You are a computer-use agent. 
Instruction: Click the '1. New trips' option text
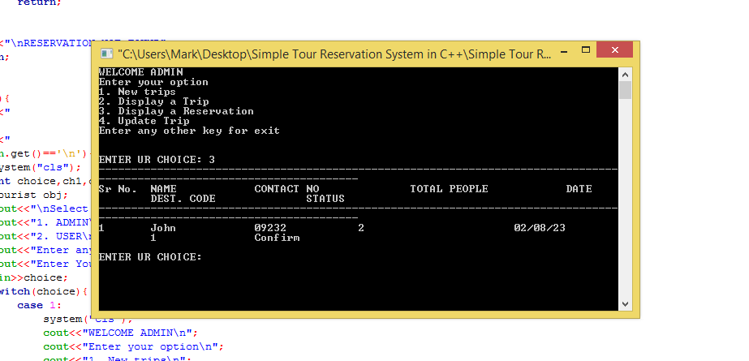[137, 92]
